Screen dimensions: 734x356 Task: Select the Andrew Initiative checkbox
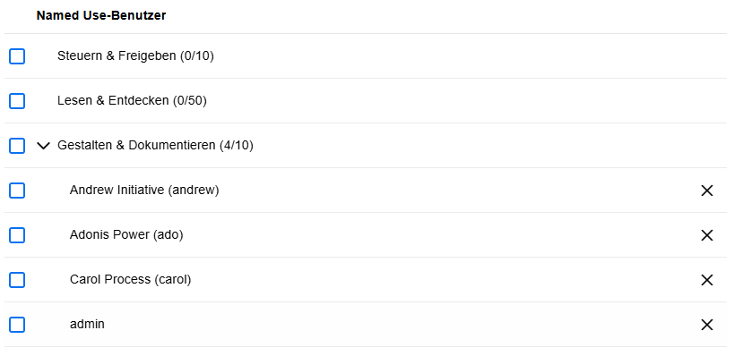(17, 191)
